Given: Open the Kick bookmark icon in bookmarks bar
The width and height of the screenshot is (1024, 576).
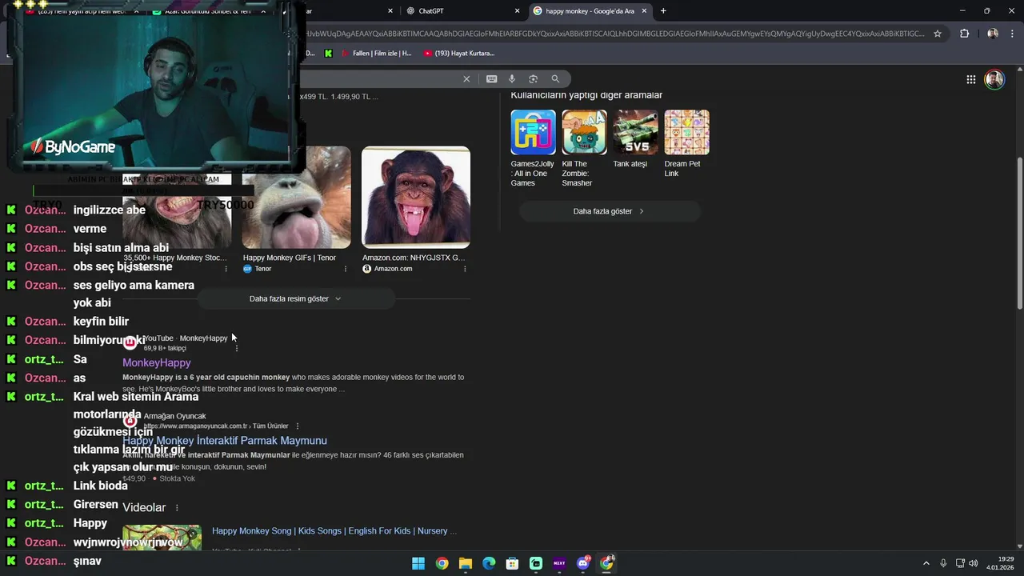Looking at the screenshot, I should pos(329,54).
